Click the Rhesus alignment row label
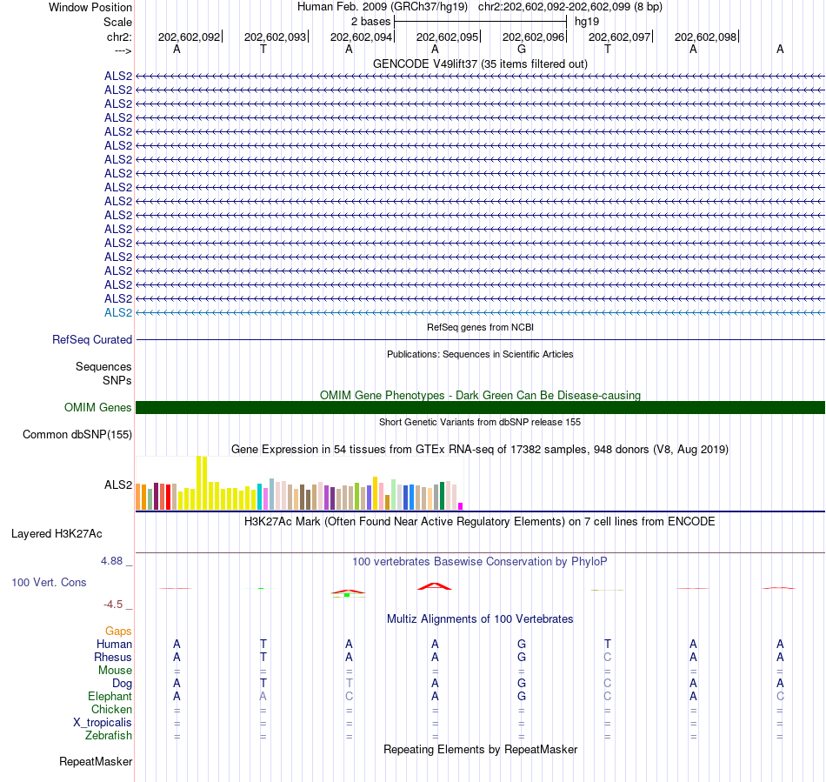Screen dimensions: 826x782 pyautogui.click(x=113, y=657)
